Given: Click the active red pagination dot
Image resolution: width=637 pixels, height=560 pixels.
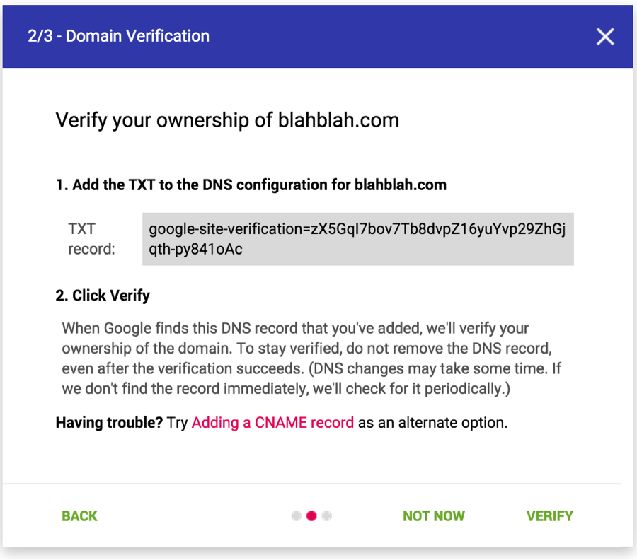Looking at the screenshot, I should [x=311, y=515].
